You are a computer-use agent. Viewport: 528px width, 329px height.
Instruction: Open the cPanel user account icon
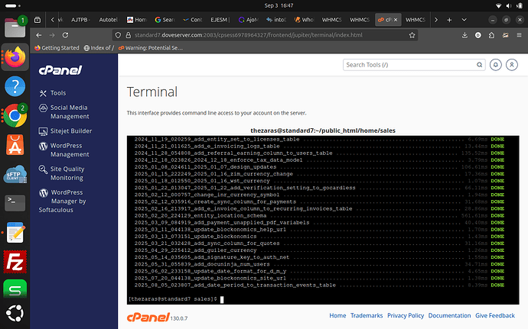pyautogui.click(x=511, y=65)
